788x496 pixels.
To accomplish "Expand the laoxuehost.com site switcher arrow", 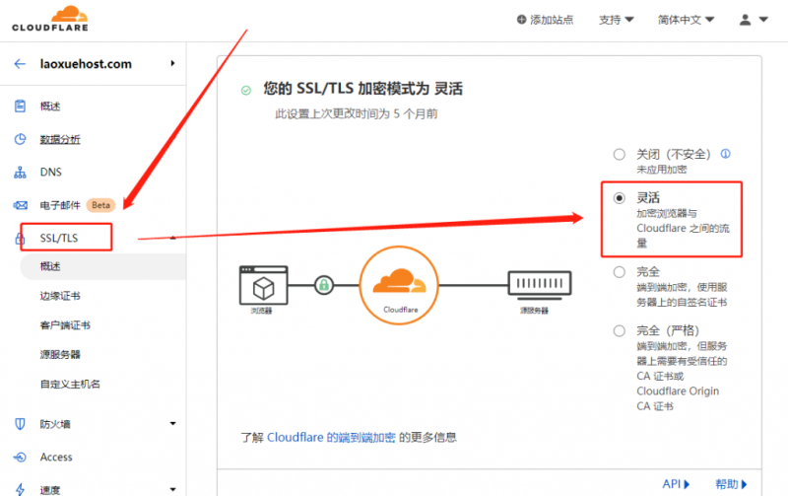I will click(x=172, y=63).
